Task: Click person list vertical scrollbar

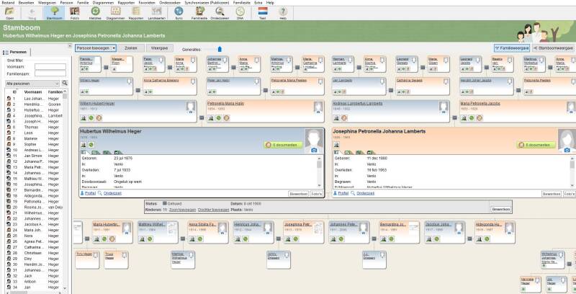Action: point(65,190)
